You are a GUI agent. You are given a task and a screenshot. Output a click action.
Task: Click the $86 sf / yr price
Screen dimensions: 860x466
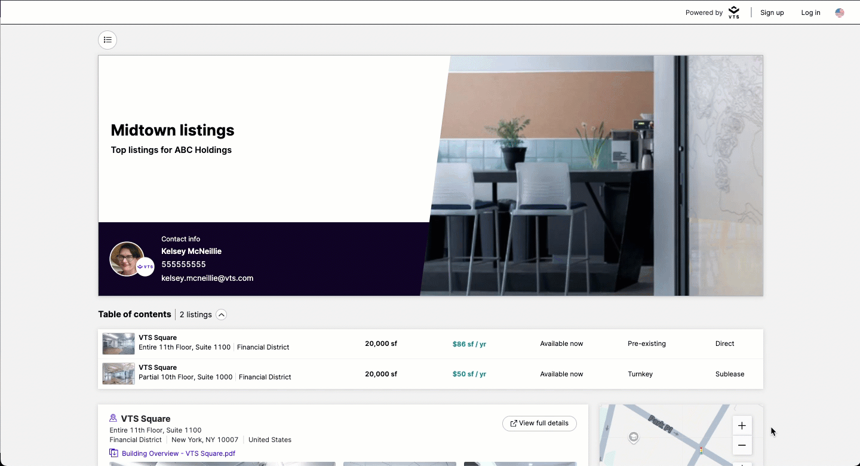coord(469,344)
